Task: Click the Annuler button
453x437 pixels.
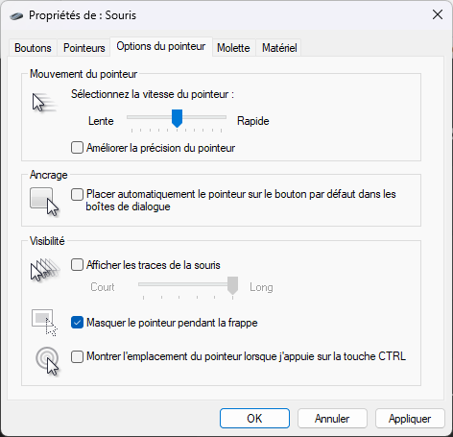Action: (x=332, y=419)
